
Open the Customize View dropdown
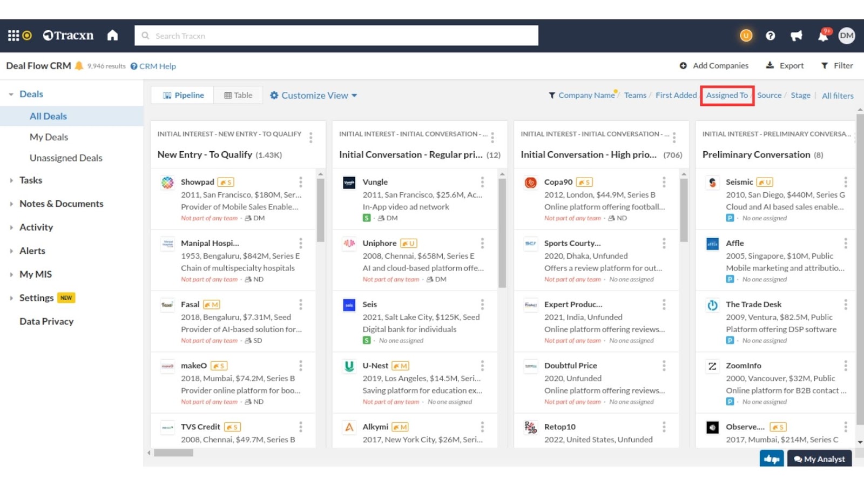pyautogui.click(x=314, y=95)
